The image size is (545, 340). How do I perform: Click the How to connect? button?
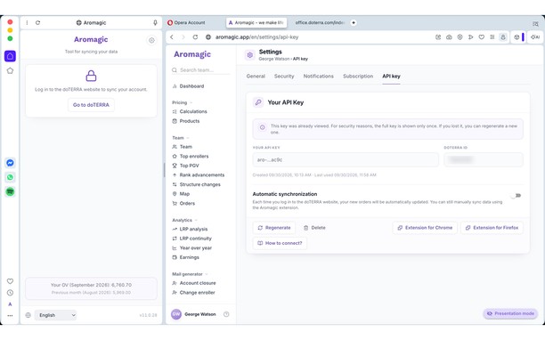[280, 243]
